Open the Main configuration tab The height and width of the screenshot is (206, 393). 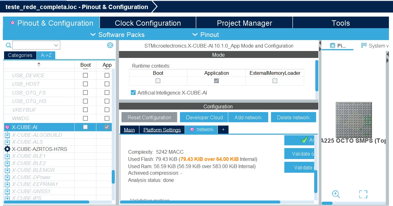point(129,130)
